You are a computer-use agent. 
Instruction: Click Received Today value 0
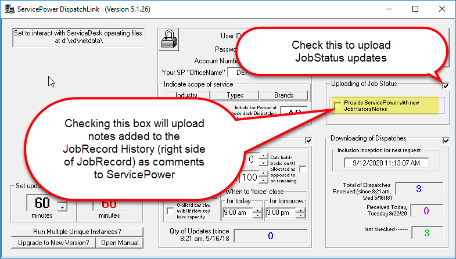tap(426, 211)
